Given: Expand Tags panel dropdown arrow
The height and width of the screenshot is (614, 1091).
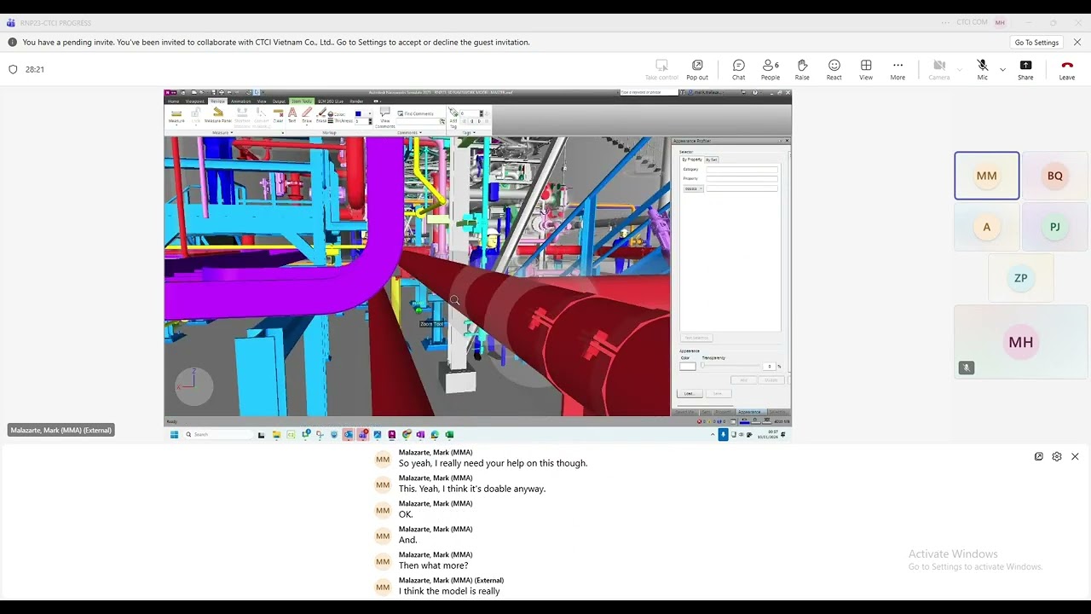Looking at the screenshot, I should point(472,132).
